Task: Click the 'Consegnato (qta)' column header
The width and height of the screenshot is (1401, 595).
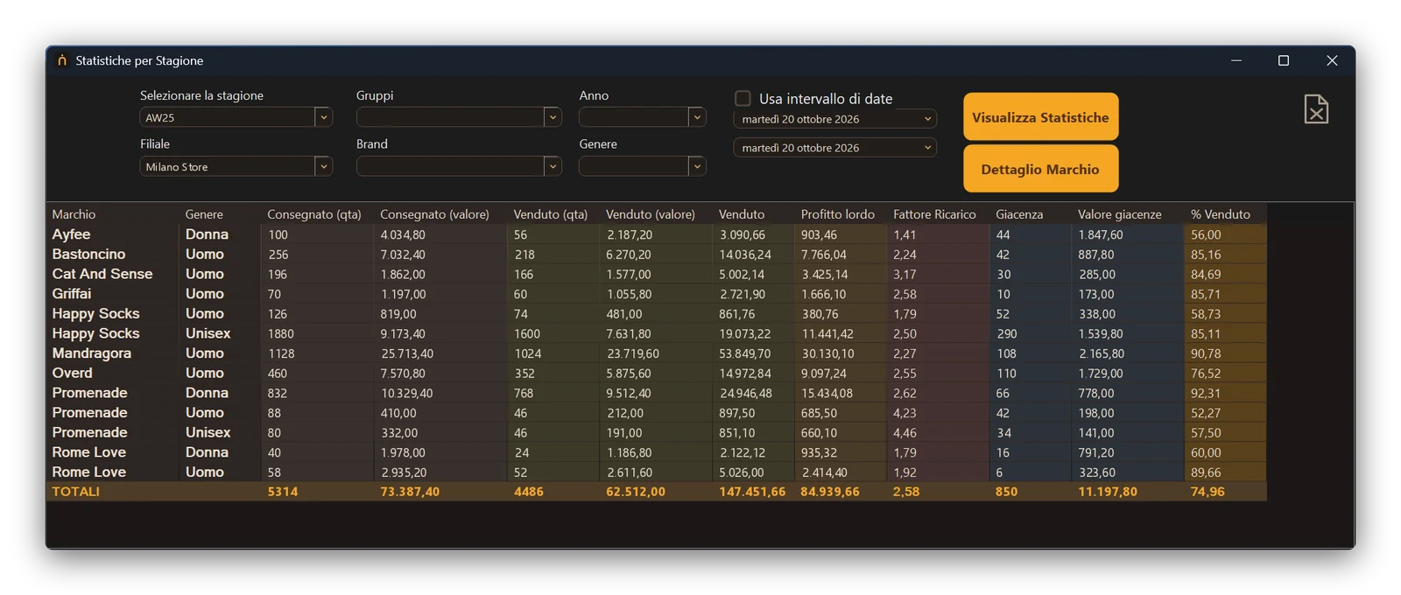Action: [x=314, y=214]
